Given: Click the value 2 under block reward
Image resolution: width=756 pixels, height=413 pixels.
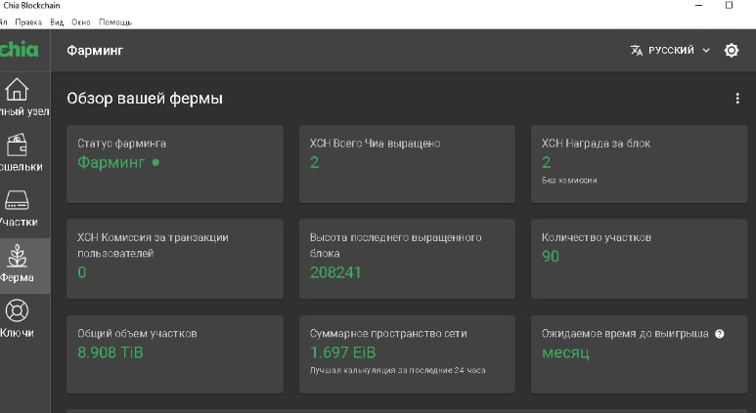Looking at the screenshot, I should click(x=547, y=163).
